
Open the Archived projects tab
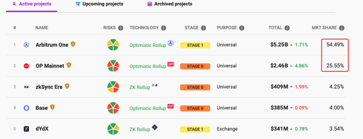click(x=170, y=4)
